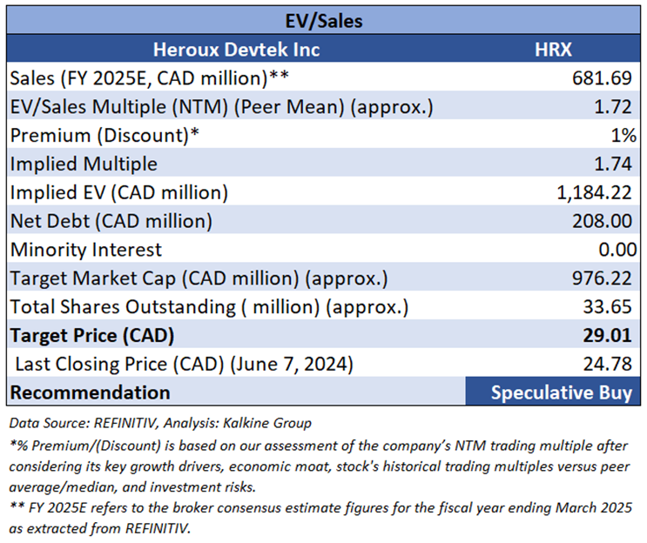647x543 pixels.
Task: Select the peer mean multiple value 1.72
Action: (x=615, y=106)
